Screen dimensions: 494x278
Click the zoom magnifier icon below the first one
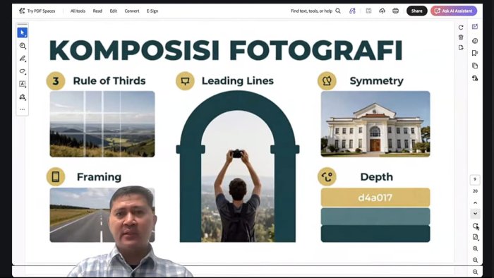pos(476,260)
